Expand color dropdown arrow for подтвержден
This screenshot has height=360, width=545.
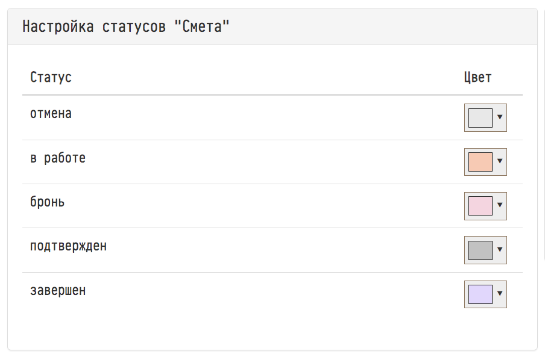point(500,250)
